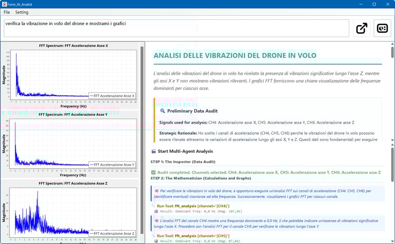Screen dimensions: 395x244
Task: Click the Result: Dominant Freq 0,0 Hz (Mag: 107,96)
Action: 201,211
